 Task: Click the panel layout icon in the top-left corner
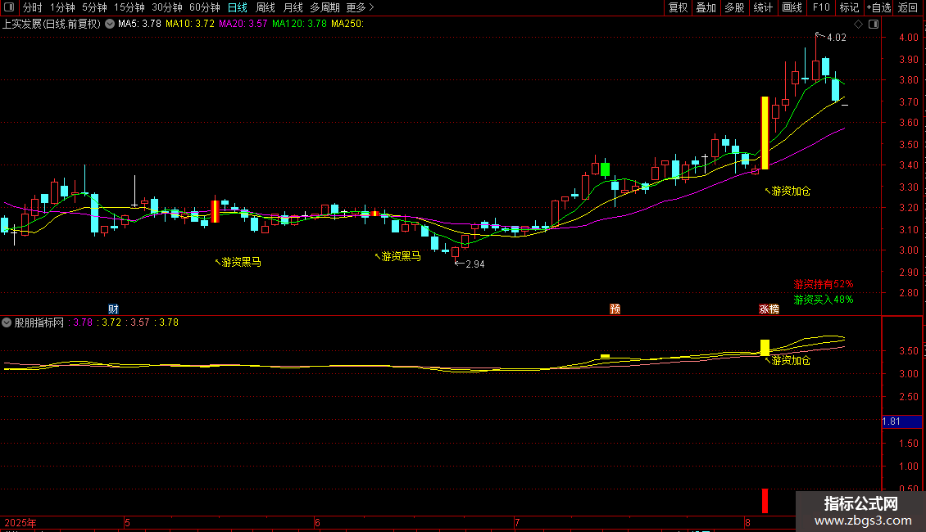pyautogui.click(x=9, y=7)
